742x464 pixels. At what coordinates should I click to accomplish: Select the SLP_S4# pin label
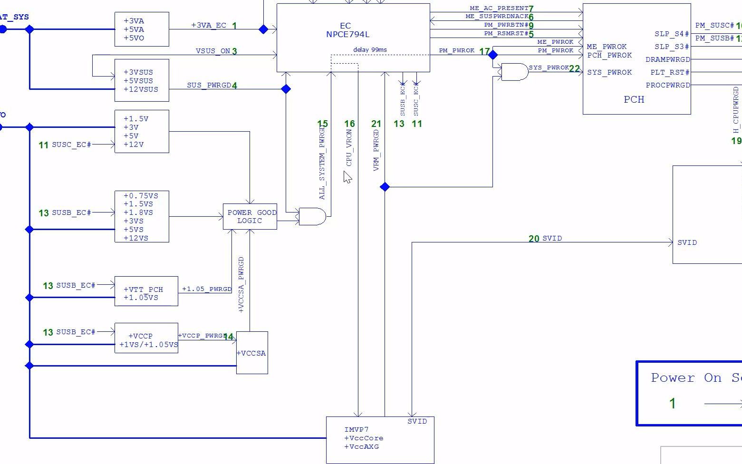point(672,34)
